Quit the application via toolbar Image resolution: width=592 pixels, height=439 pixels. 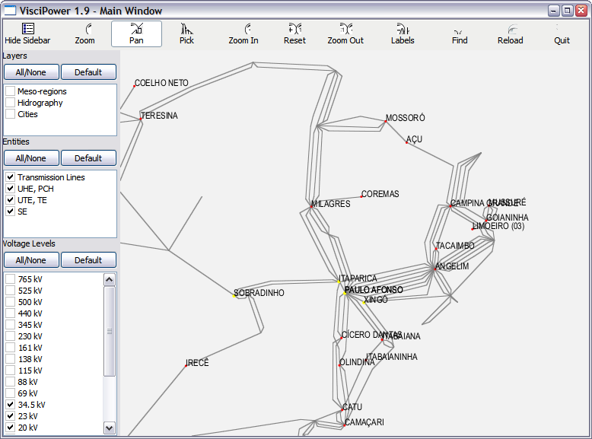[562, 34]
